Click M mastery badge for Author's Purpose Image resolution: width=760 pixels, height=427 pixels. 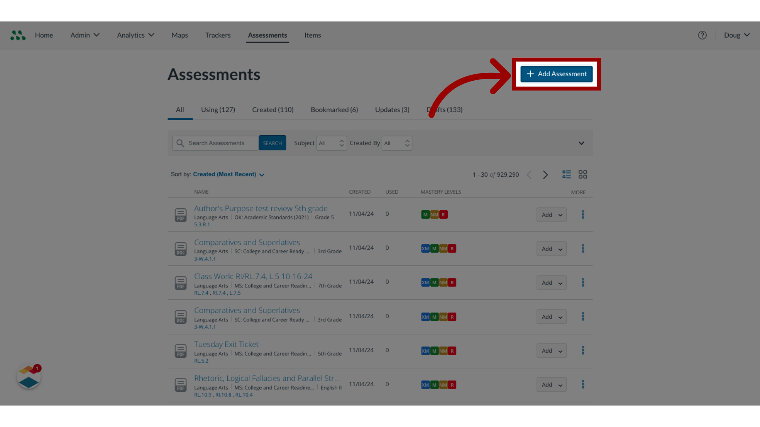426,215
